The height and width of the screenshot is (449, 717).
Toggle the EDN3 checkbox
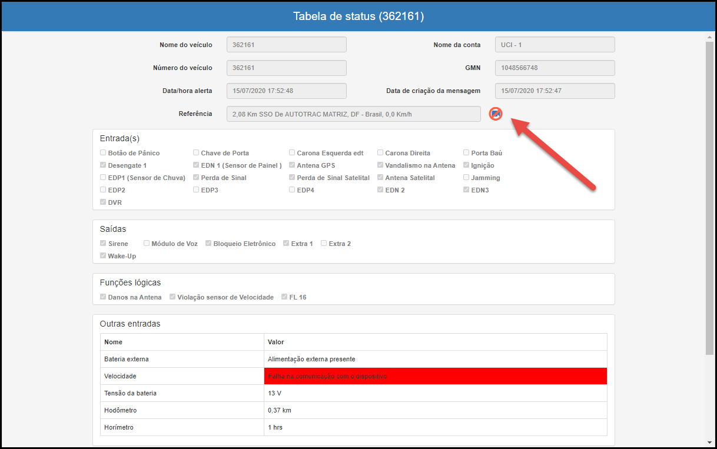466,190
